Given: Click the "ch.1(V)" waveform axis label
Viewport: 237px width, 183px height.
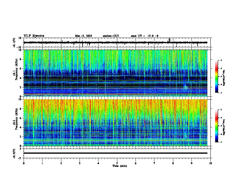Looking at the screenshot, I should pos(14,42).
